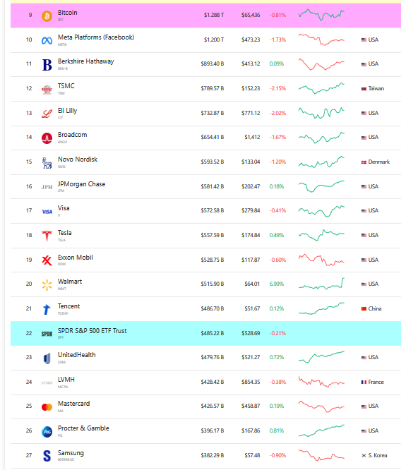Click the France flag icon
Viewport: 401px width, 470px height.
coord(364,382)
